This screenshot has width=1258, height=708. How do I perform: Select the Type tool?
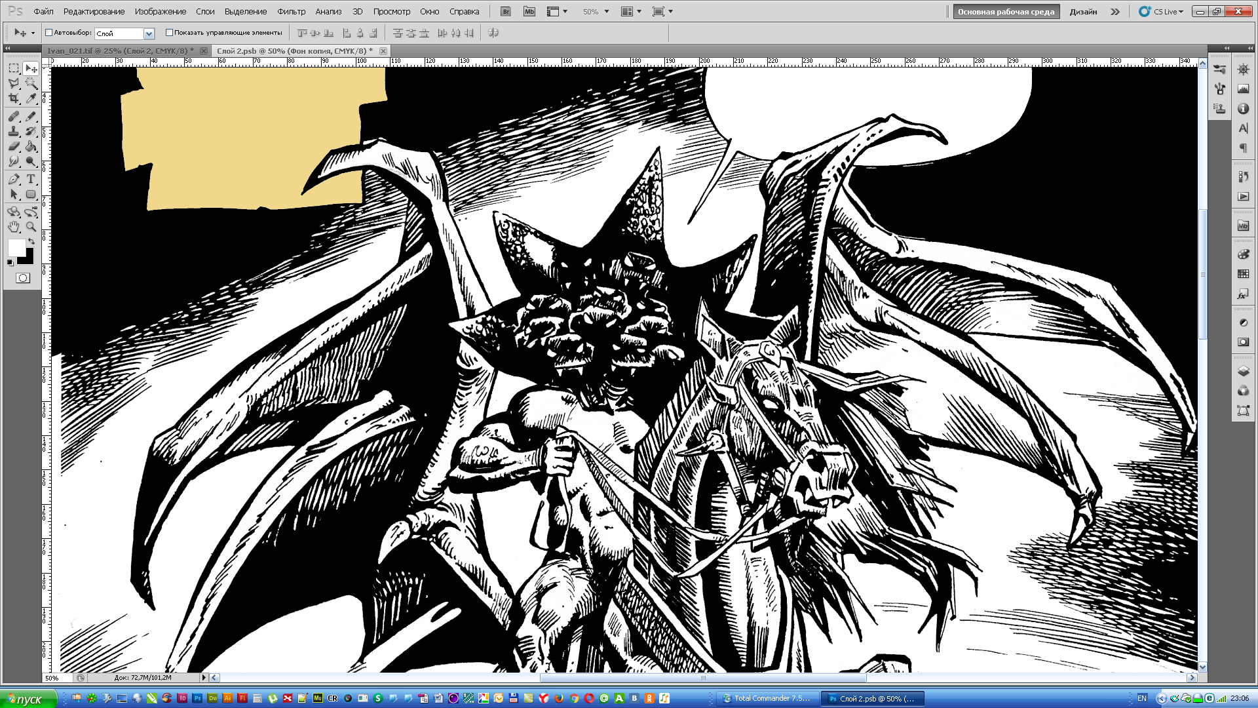pyautogui.click(x=31, y=179)
